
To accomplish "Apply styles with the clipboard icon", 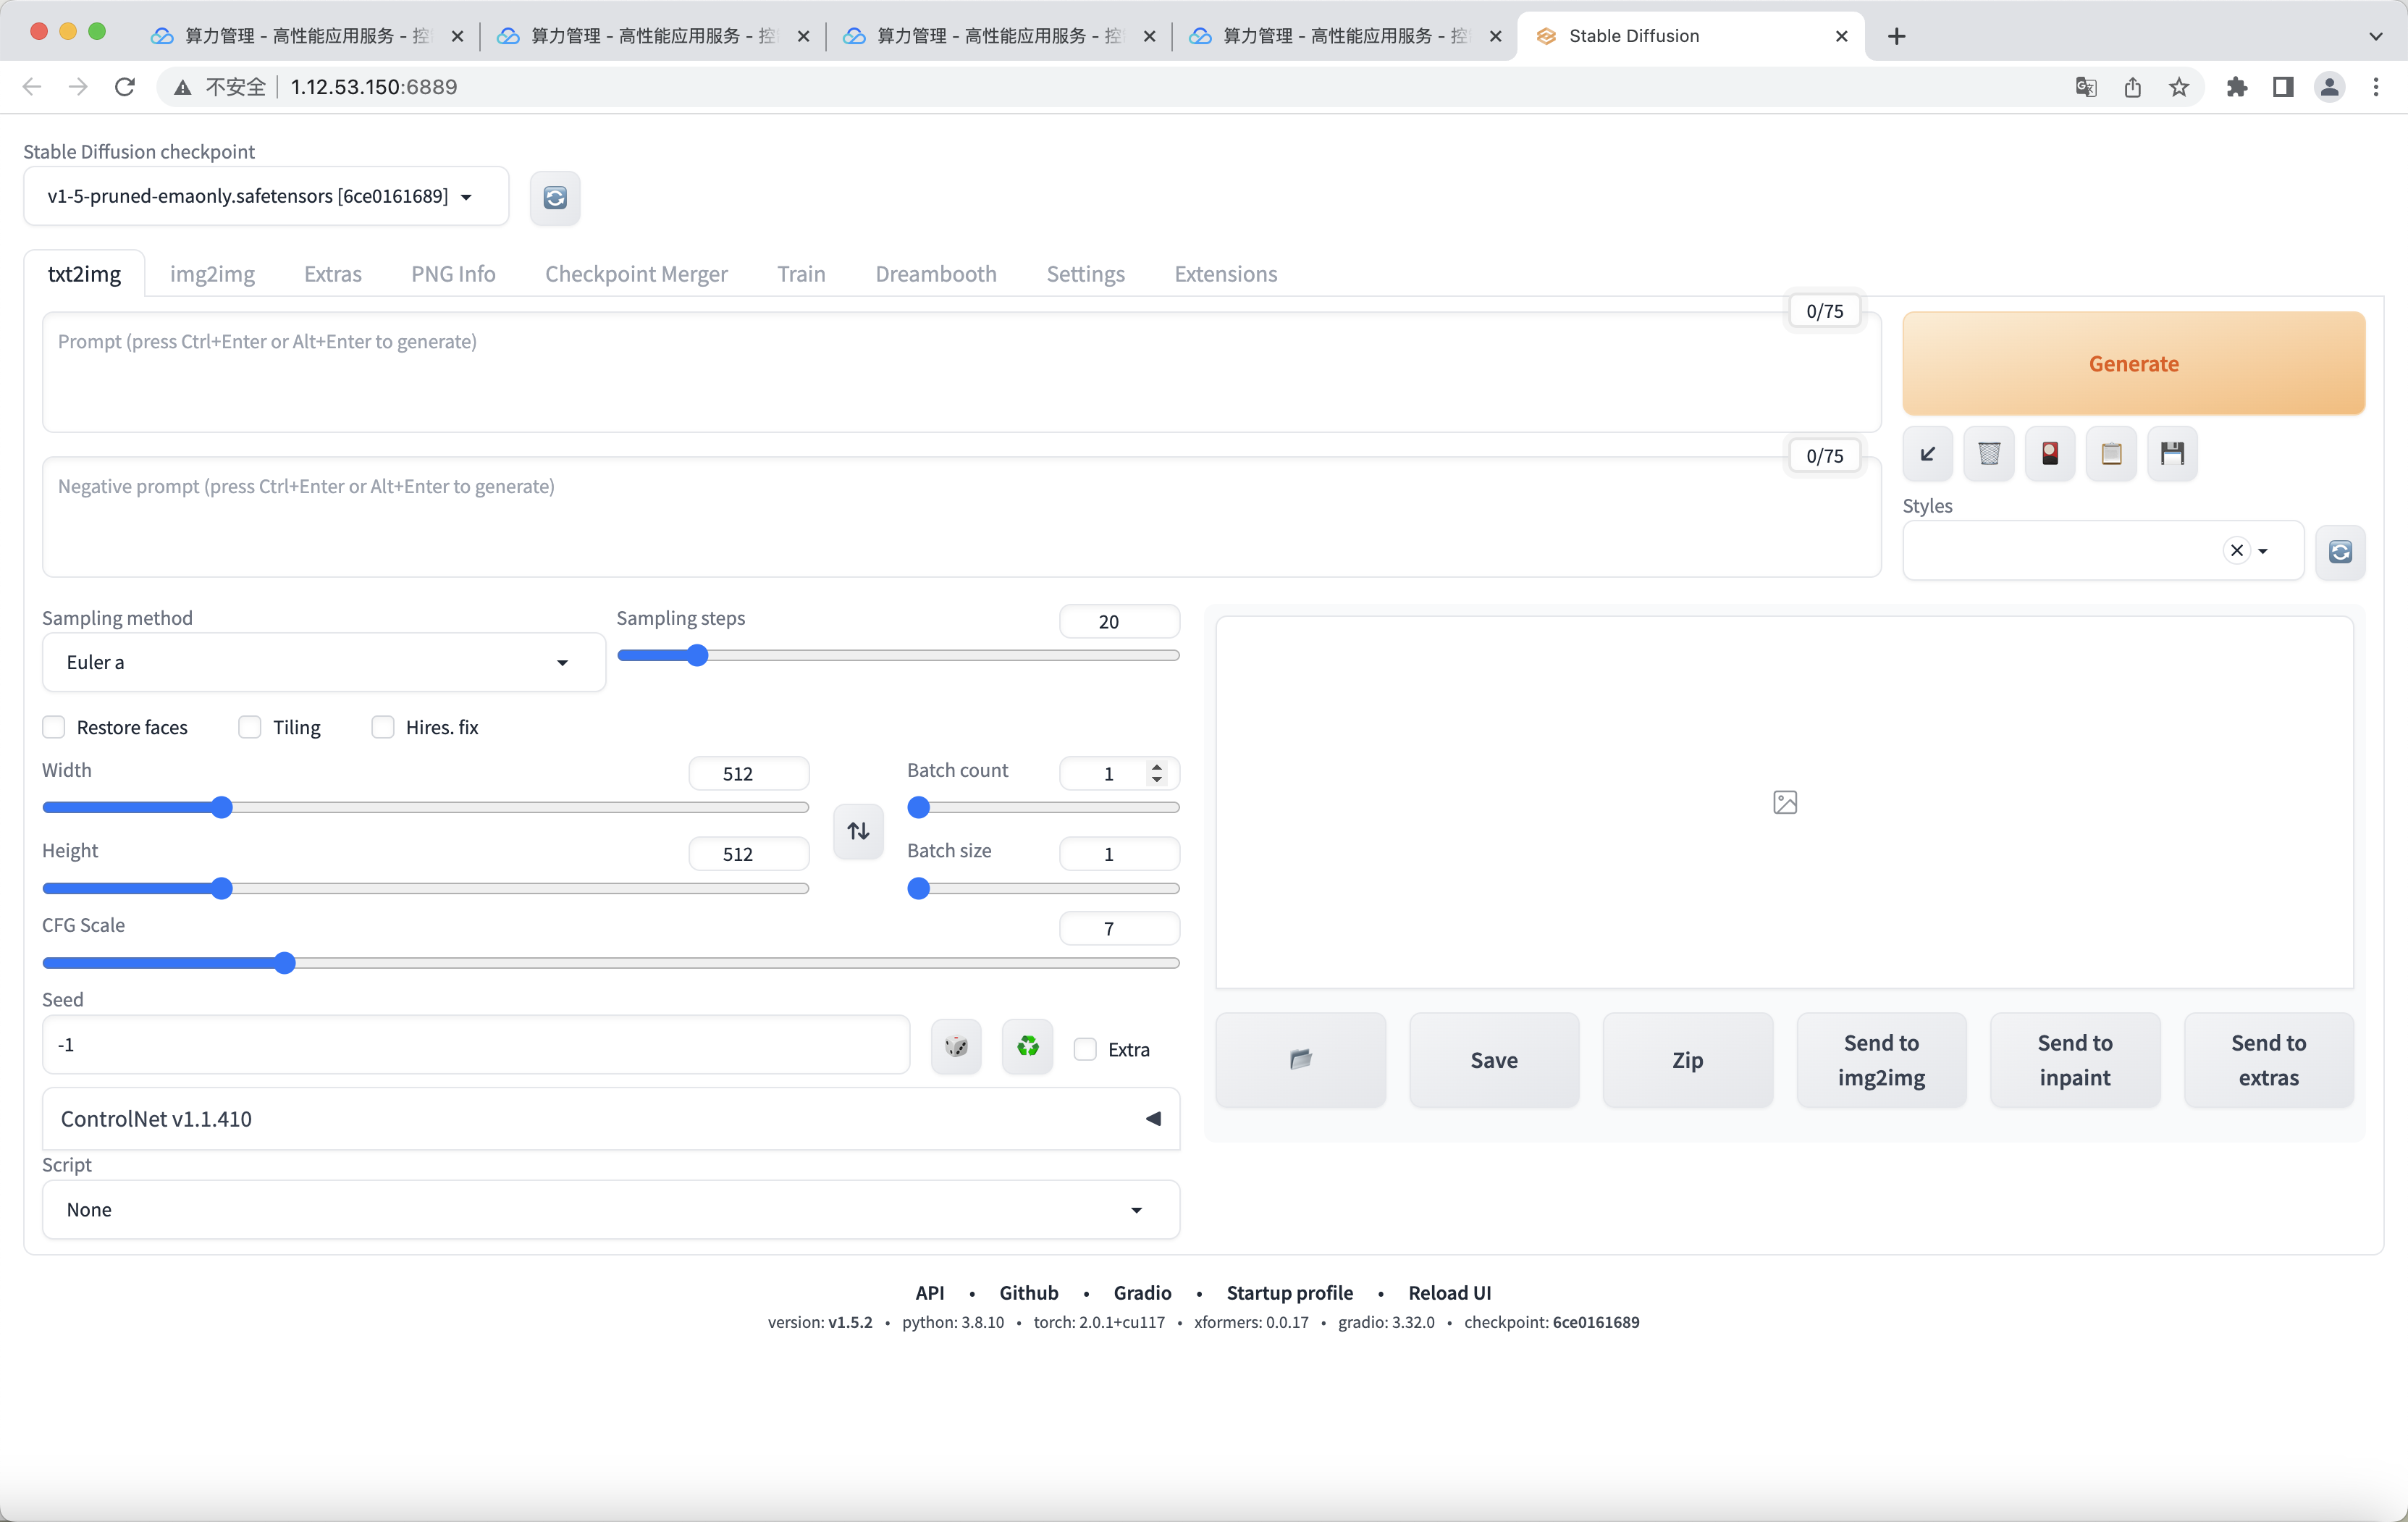I will coord(2110,454).
